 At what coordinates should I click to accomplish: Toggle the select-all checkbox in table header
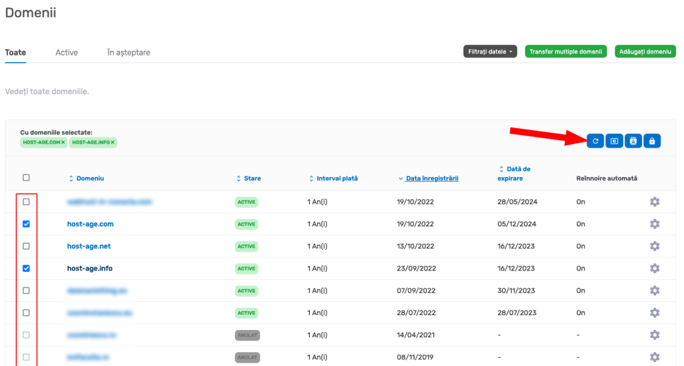tap(26, 178)
